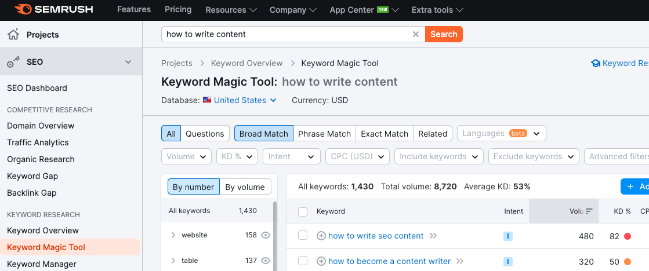Open the Keyword Overview breadcrumb link
Screen dimensions: 649x271
tap(246, 63)
